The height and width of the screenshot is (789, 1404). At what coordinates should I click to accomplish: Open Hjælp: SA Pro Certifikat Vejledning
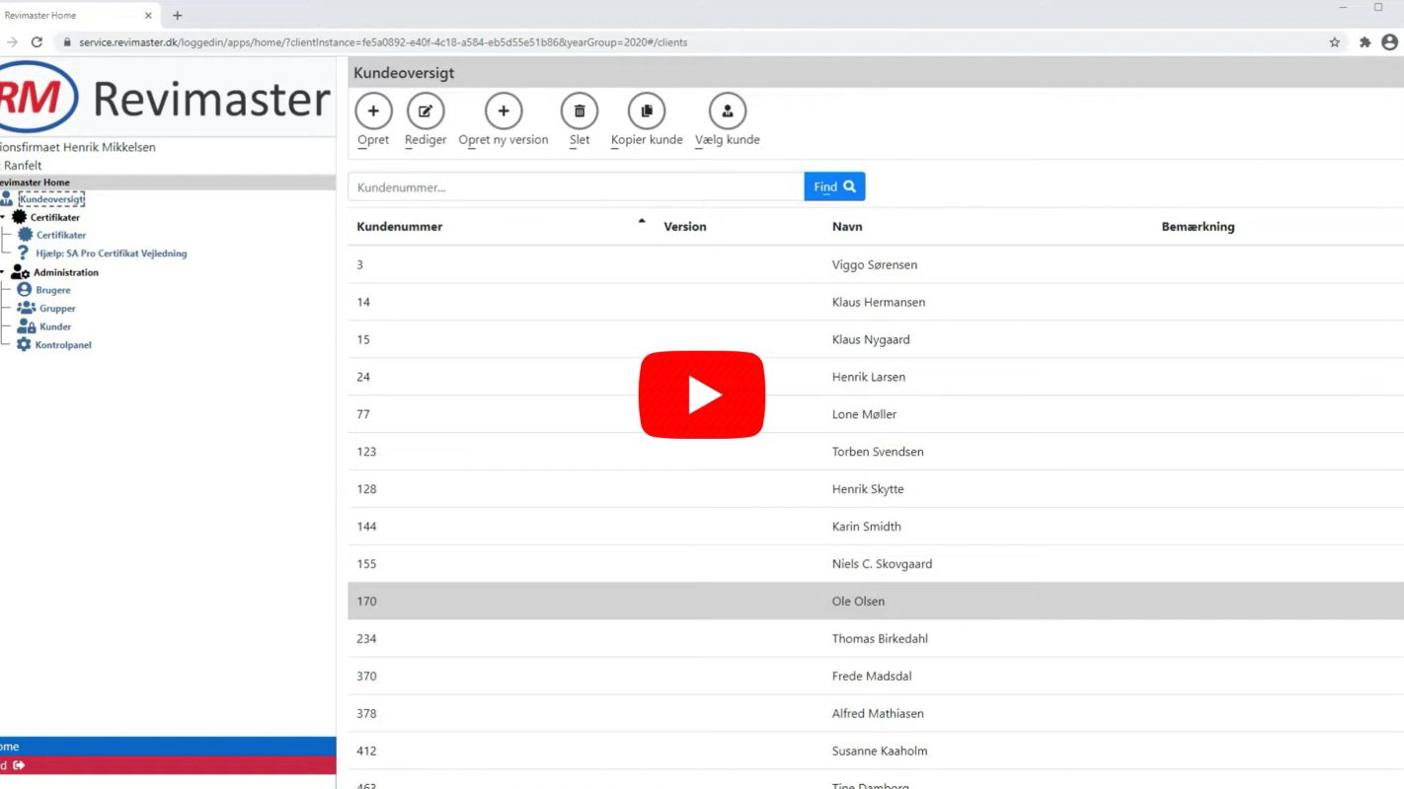[112, 253]
